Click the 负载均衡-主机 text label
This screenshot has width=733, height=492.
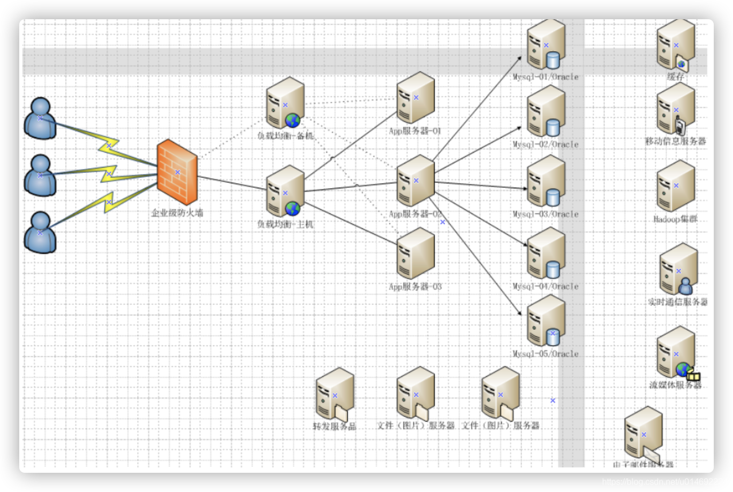(x=285, y=224)
